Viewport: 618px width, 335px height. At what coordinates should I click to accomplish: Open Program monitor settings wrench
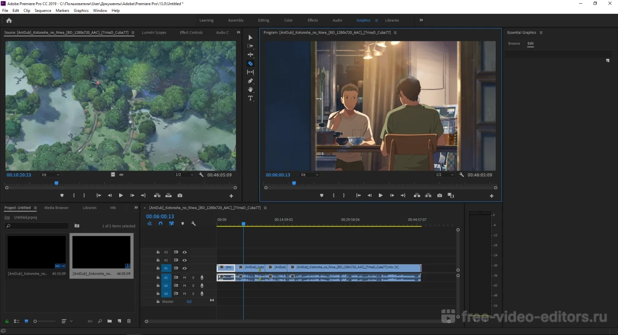(462, 175)
